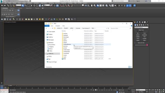Click the GeoSphere primitive button
This screenshot has width=165, height=93.
144,35
